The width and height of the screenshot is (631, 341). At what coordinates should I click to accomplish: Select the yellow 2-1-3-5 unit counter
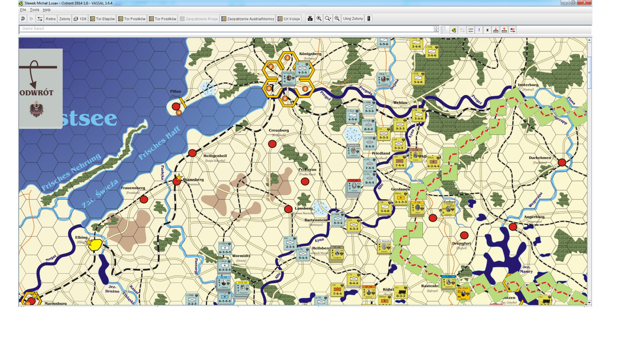coord(401,198)
